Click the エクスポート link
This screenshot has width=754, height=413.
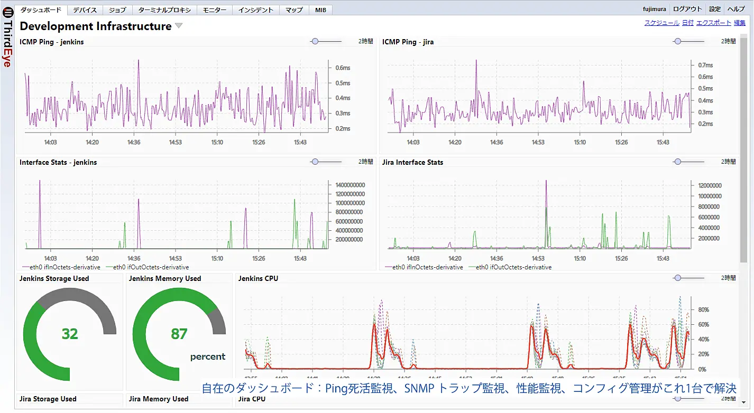714,23
